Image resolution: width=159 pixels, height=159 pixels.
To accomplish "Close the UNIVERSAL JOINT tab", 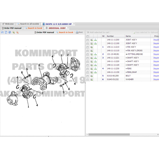I will [68, 28].
